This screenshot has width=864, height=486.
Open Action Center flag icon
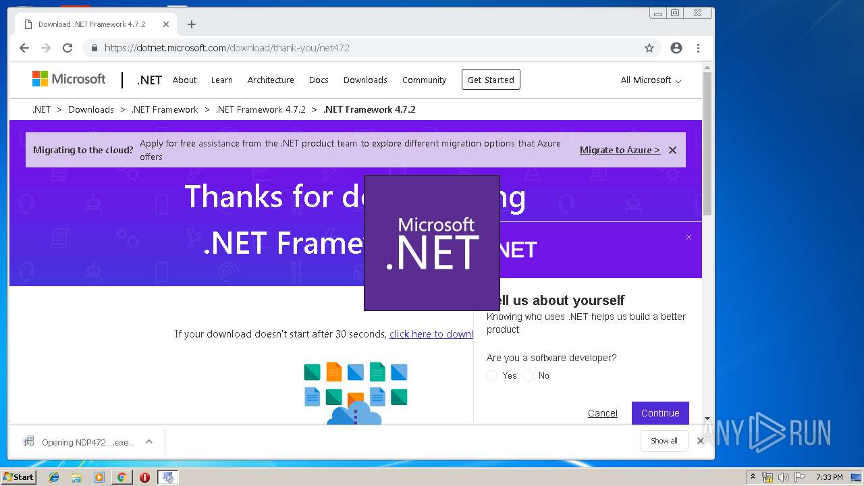(x=801, y=477)
